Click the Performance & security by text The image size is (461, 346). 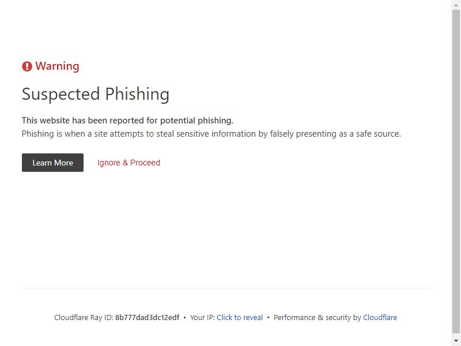pyautogui.click(x=318, y=318)
